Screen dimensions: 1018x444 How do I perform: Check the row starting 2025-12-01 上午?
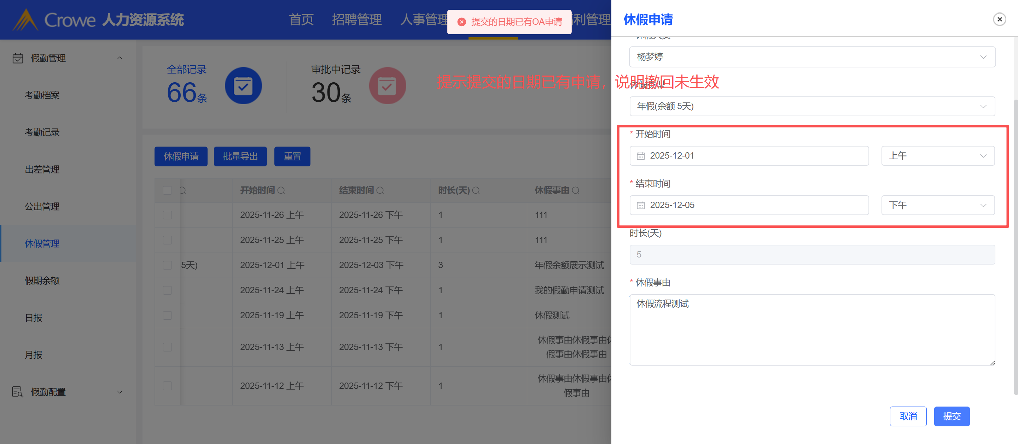[168, 265]
